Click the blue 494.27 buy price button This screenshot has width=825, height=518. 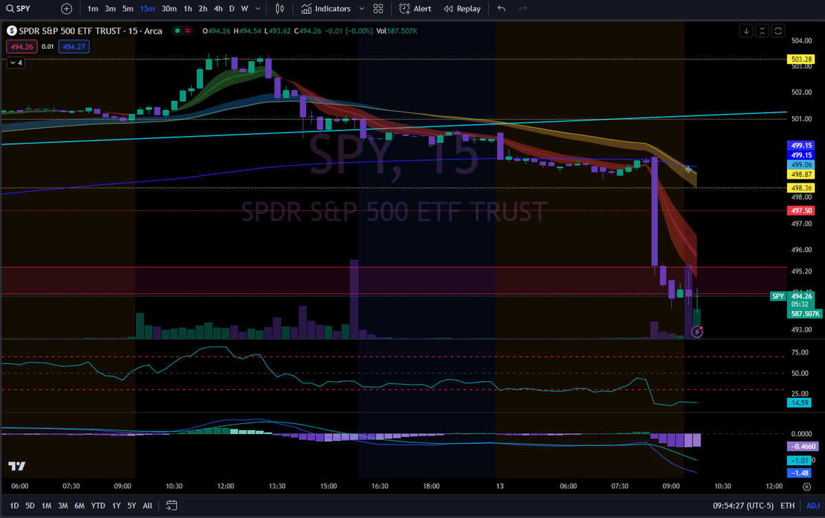click(x=75, y=47)
